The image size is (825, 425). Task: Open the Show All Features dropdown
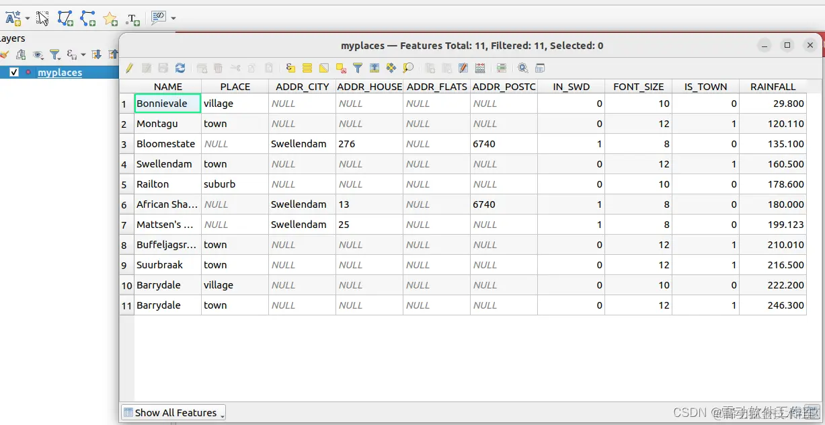173,412
